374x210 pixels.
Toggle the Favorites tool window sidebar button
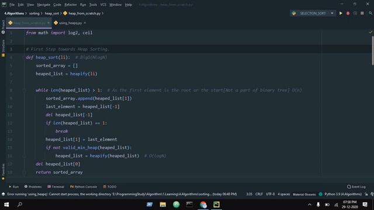pos(3,171)
